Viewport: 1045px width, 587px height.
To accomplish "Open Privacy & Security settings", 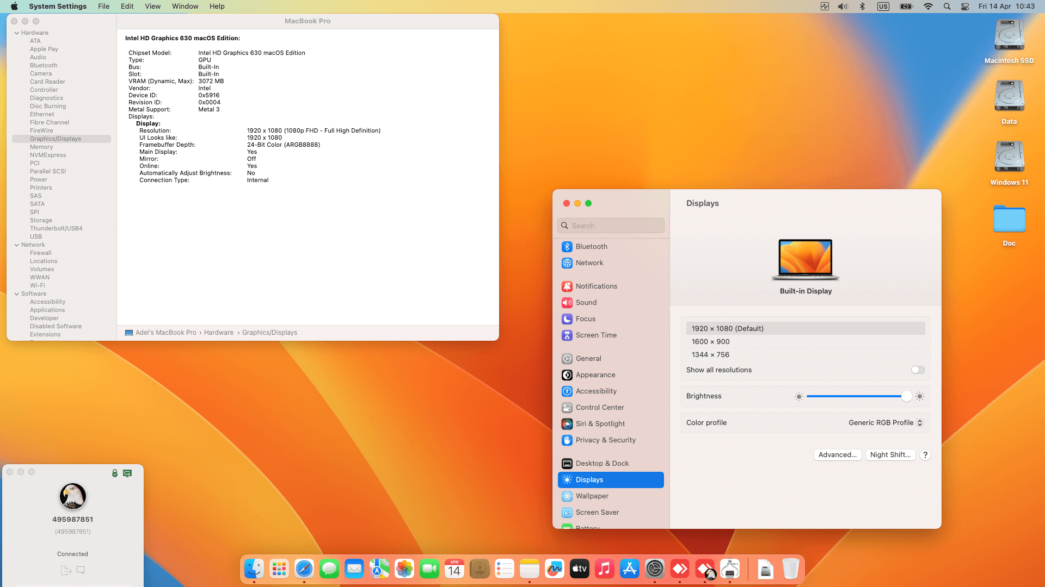I will tap(605, 440).
